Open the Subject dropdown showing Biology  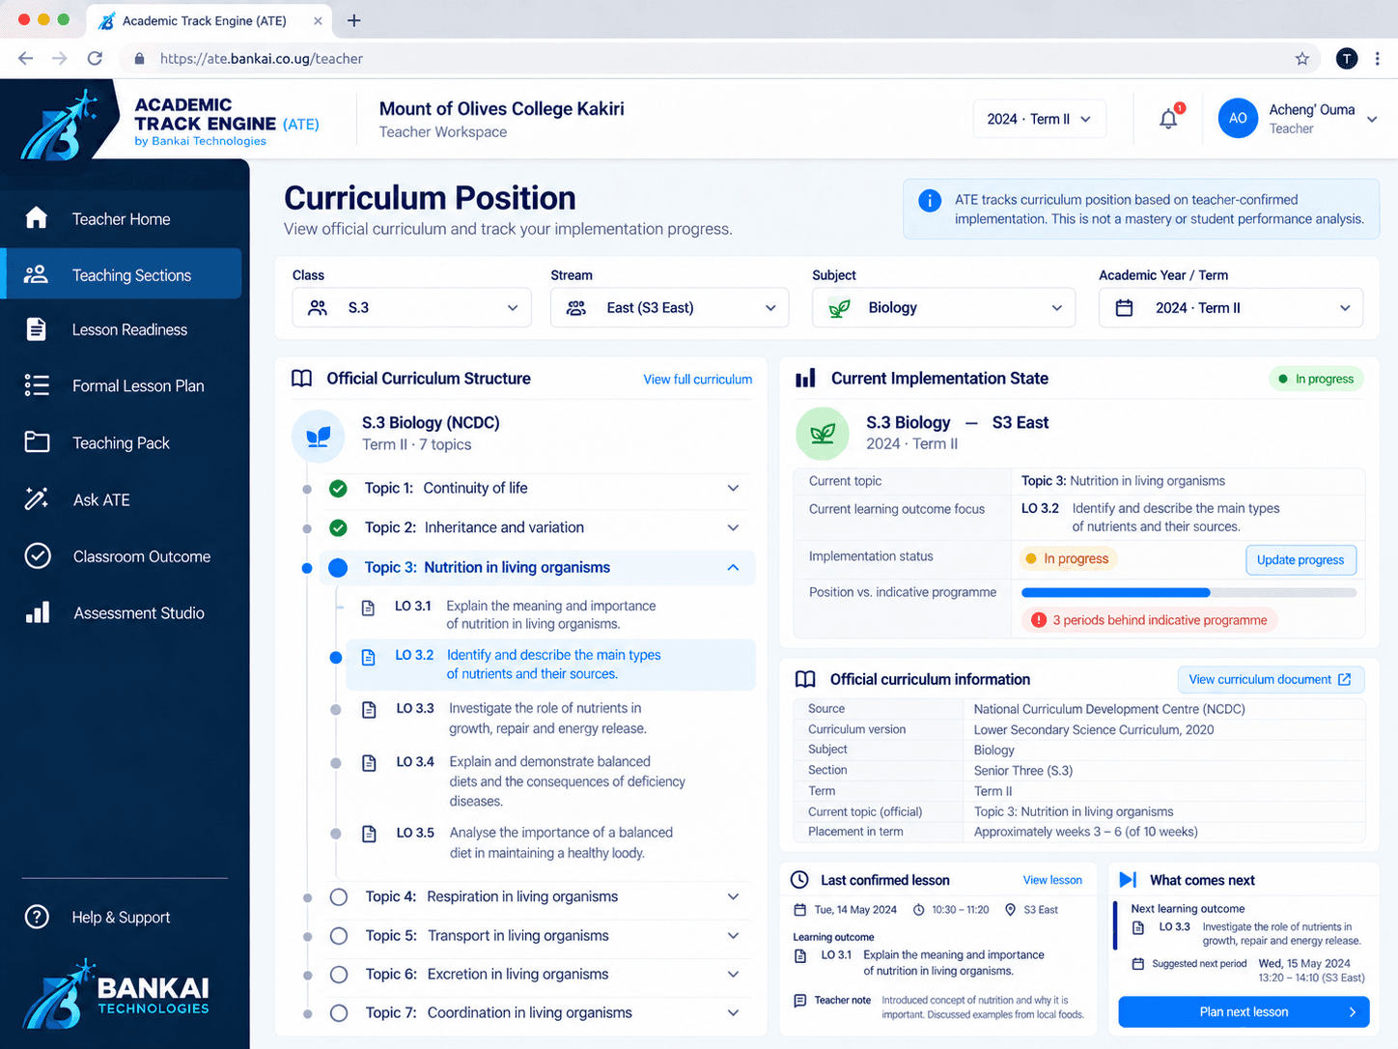[943, 308]
